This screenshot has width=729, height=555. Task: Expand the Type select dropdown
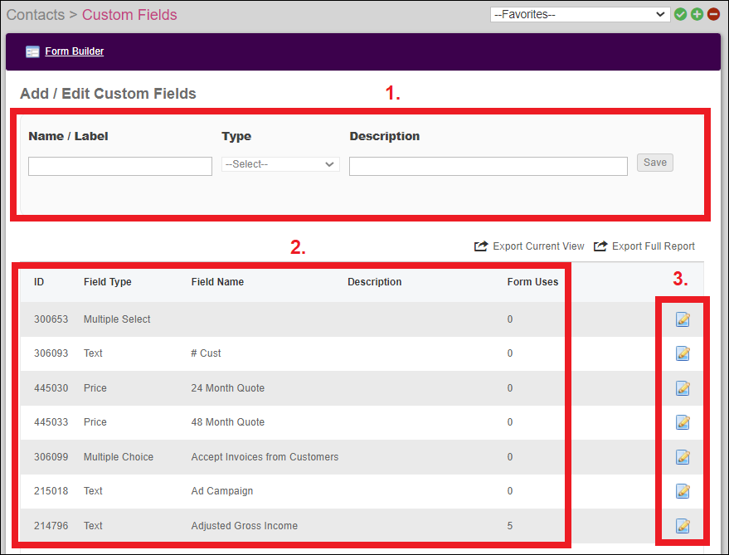pyautogui.click(x=280, y=164)
